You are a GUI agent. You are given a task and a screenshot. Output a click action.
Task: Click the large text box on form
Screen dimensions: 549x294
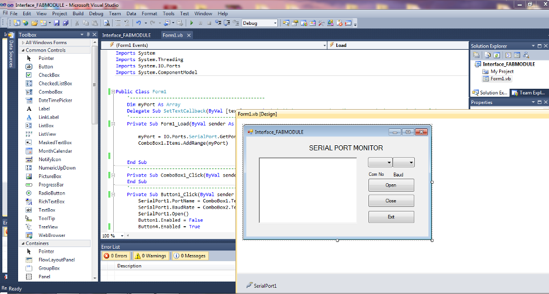pyautogui.click(x=308, y=190)
